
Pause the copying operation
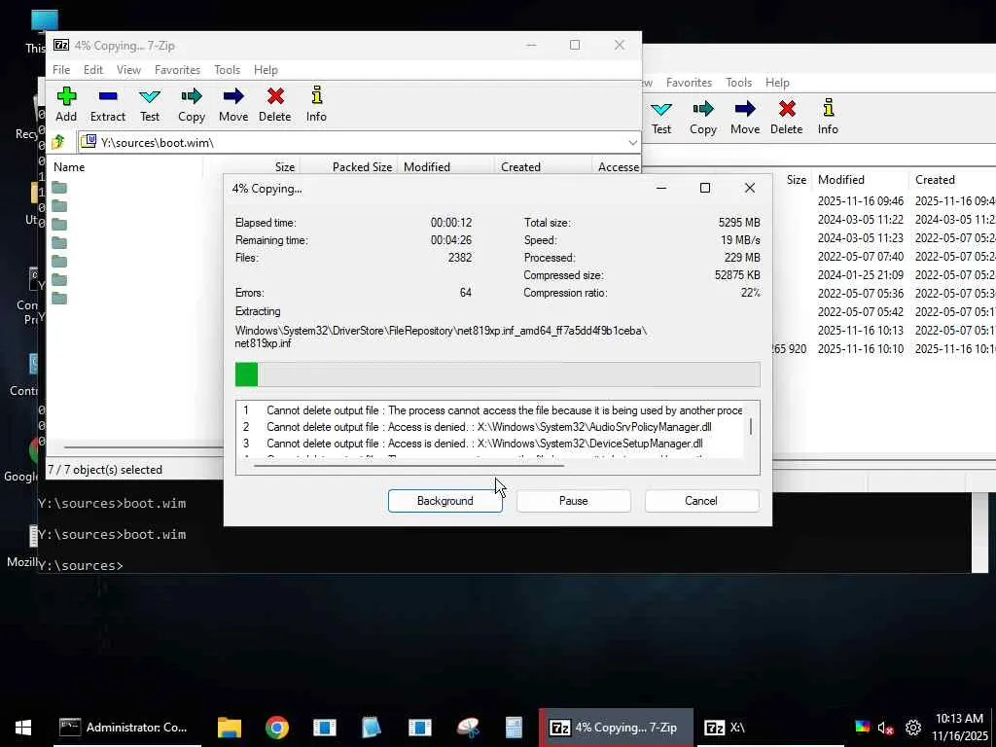click(574, 501)
